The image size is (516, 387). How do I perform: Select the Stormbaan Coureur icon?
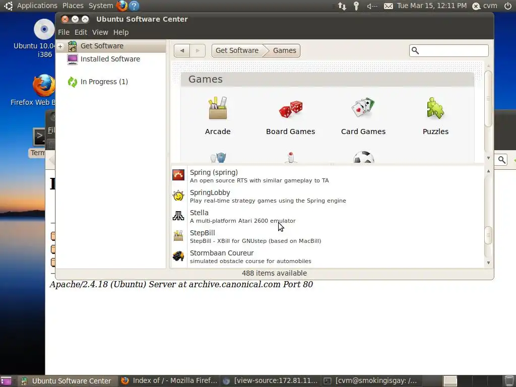(x=178, y=256)
